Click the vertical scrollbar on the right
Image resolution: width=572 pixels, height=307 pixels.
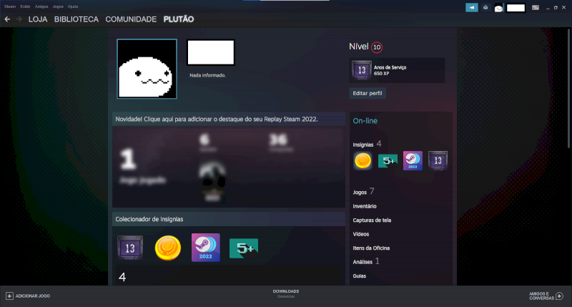[569, 87]
